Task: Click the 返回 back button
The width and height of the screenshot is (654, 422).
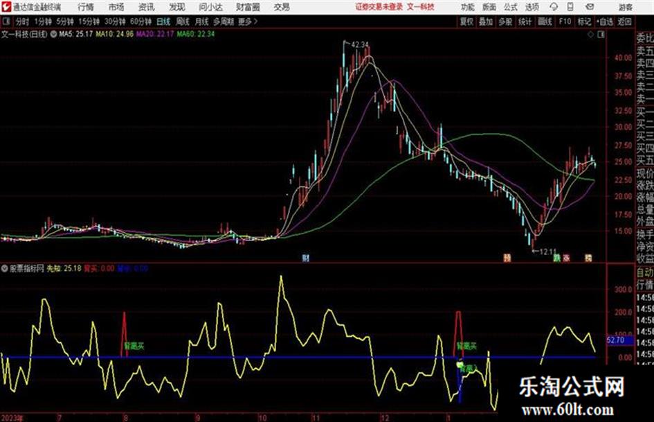Action: [624, 21]
